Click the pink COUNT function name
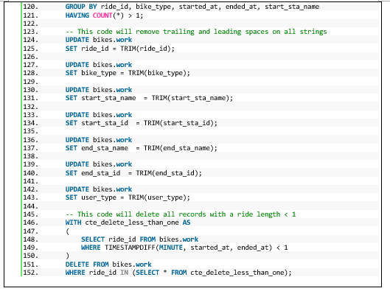Viewport: 390px width, 291px height. coord(102,15)
